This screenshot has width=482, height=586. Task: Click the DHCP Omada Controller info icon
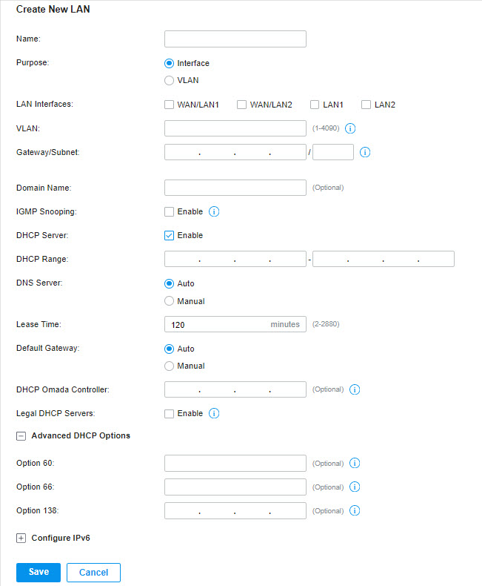click(355, 389)
